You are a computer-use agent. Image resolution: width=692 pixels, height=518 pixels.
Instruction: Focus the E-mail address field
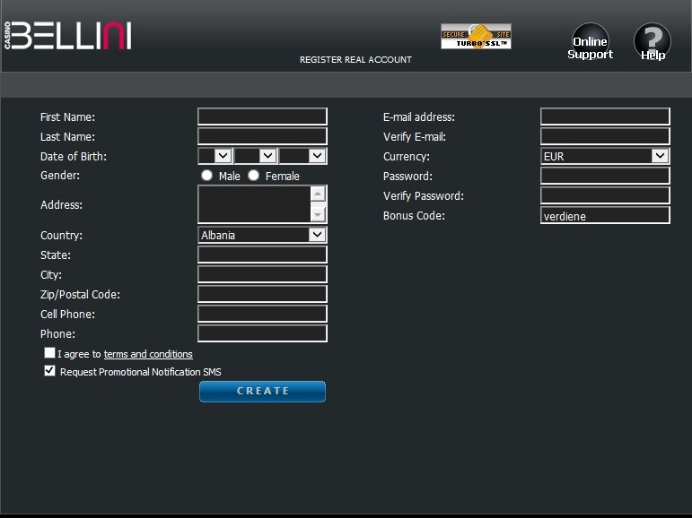[605, 117]
